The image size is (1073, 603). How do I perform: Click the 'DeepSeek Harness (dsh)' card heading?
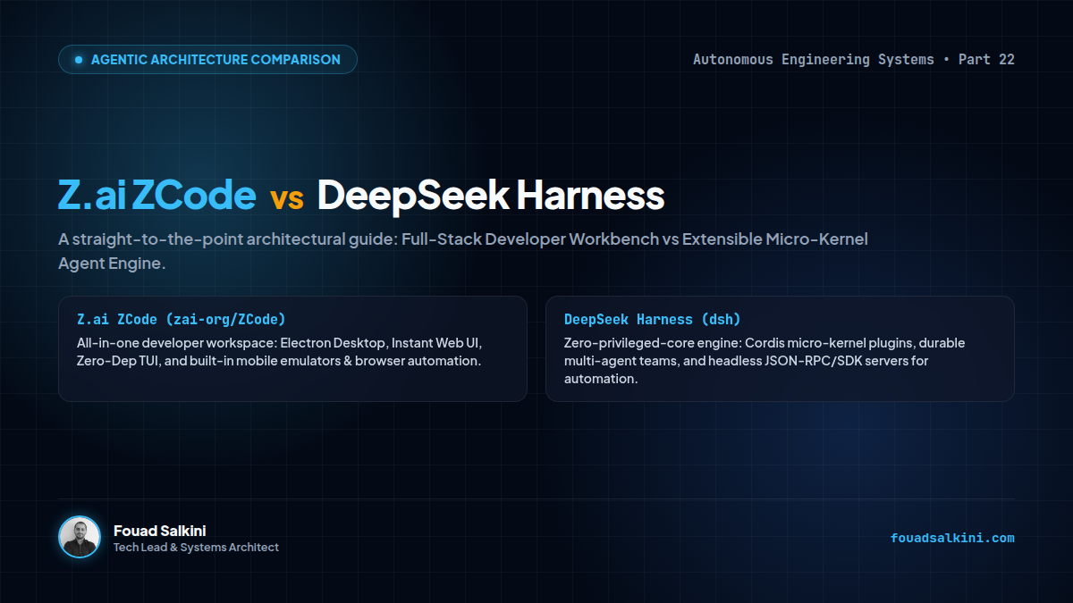(x=653, y=319)
